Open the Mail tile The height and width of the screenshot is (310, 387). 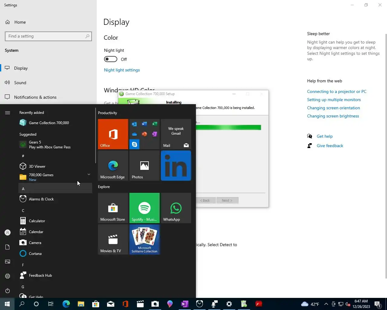(x=176, y=134)
